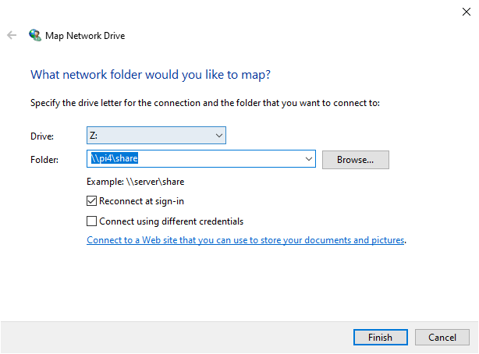Click the "Specify the drive letter" instruction text
This screenshot has height=354, width=479.
point(204,103)
